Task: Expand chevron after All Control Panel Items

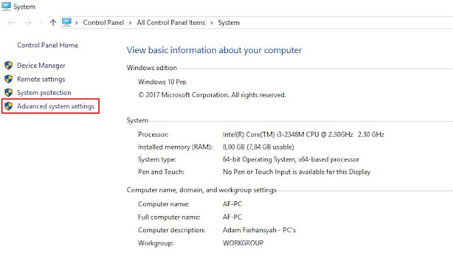Action: coord(212,23)
